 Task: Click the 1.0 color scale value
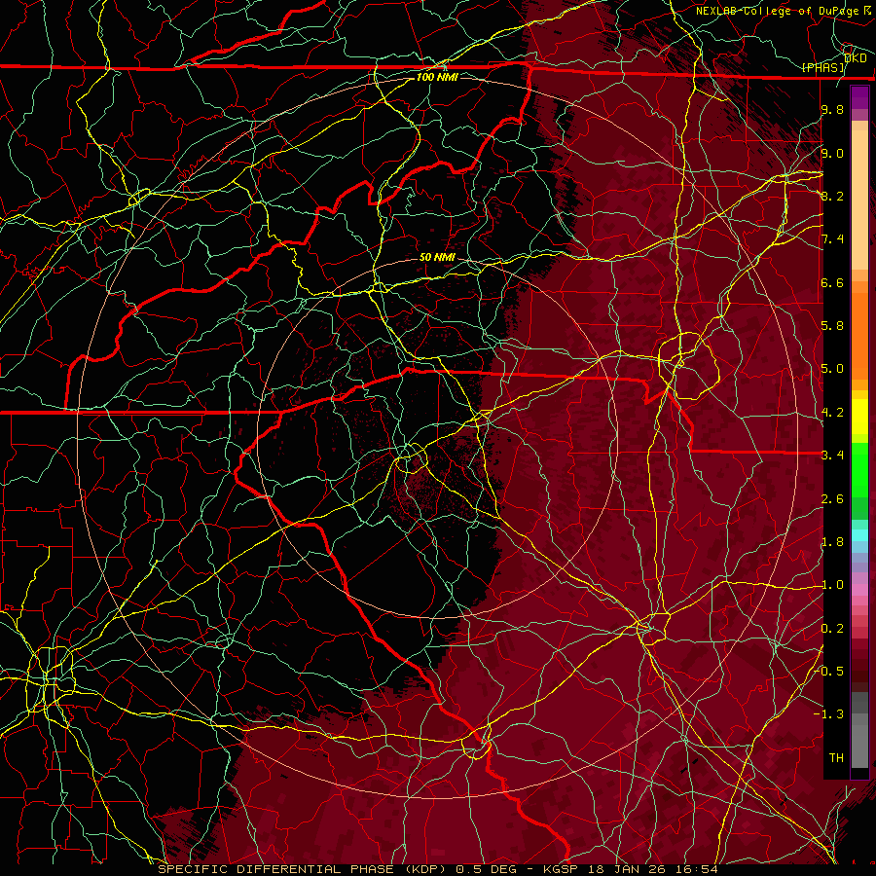(x=832, y=585)
